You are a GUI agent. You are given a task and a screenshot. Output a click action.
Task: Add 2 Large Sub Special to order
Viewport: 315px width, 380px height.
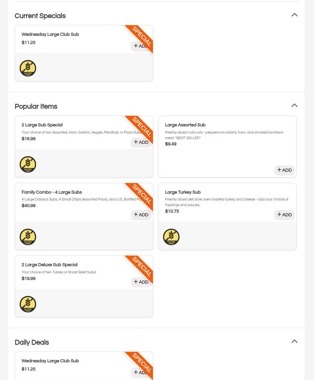pyautogui.click(x=141, y=142)
